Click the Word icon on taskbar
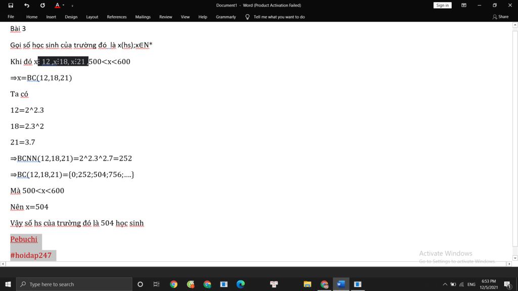 tap(341, 284)
